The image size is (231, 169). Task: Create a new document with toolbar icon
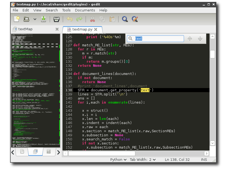pos(17,19)
